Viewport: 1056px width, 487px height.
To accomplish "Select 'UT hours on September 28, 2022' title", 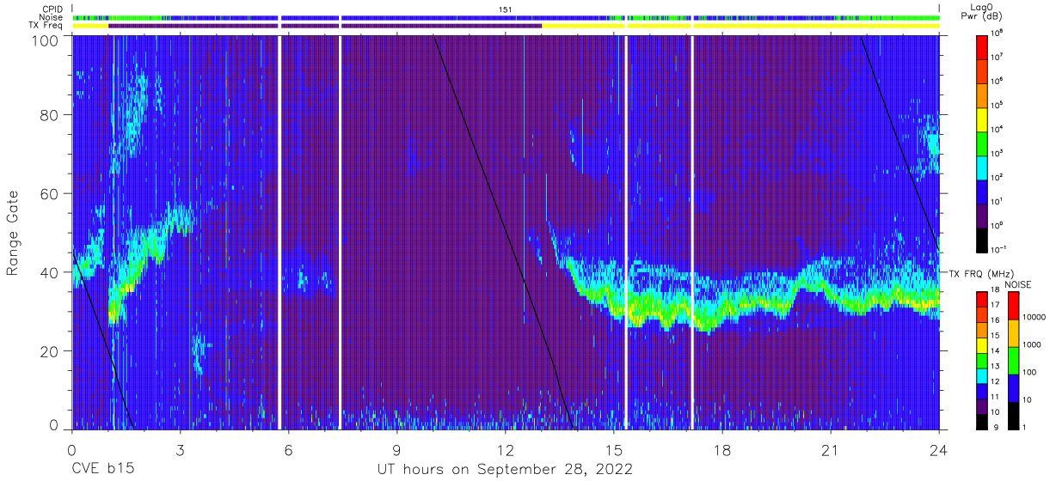I will 506,469.
